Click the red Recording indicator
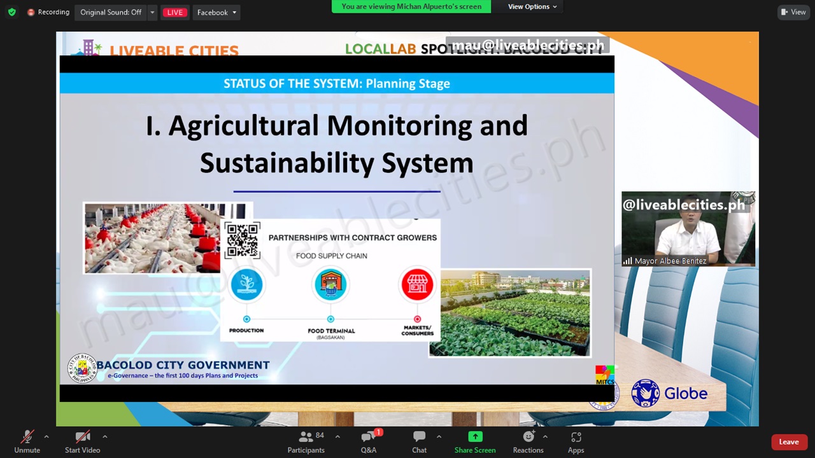 pos(48,12)
